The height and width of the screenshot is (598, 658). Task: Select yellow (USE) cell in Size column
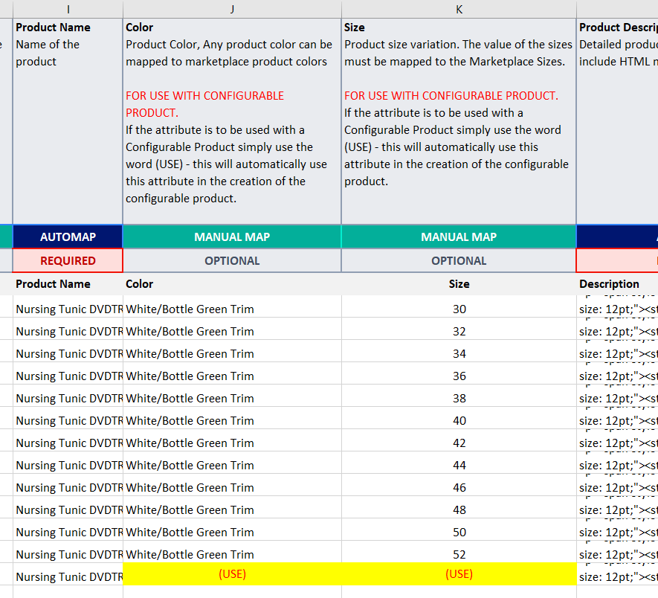click(459, 573)
